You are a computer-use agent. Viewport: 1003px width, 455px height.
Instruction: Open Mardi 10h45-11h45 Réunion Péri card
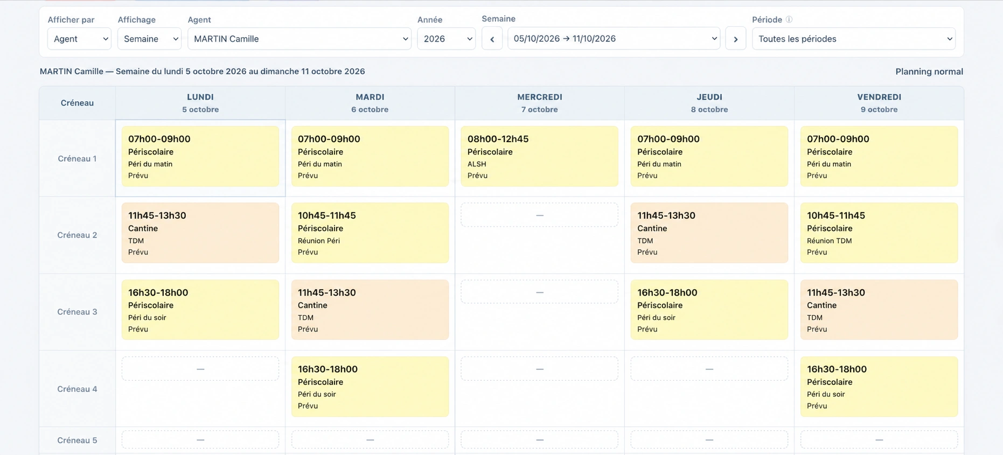[x=370, y=233]
